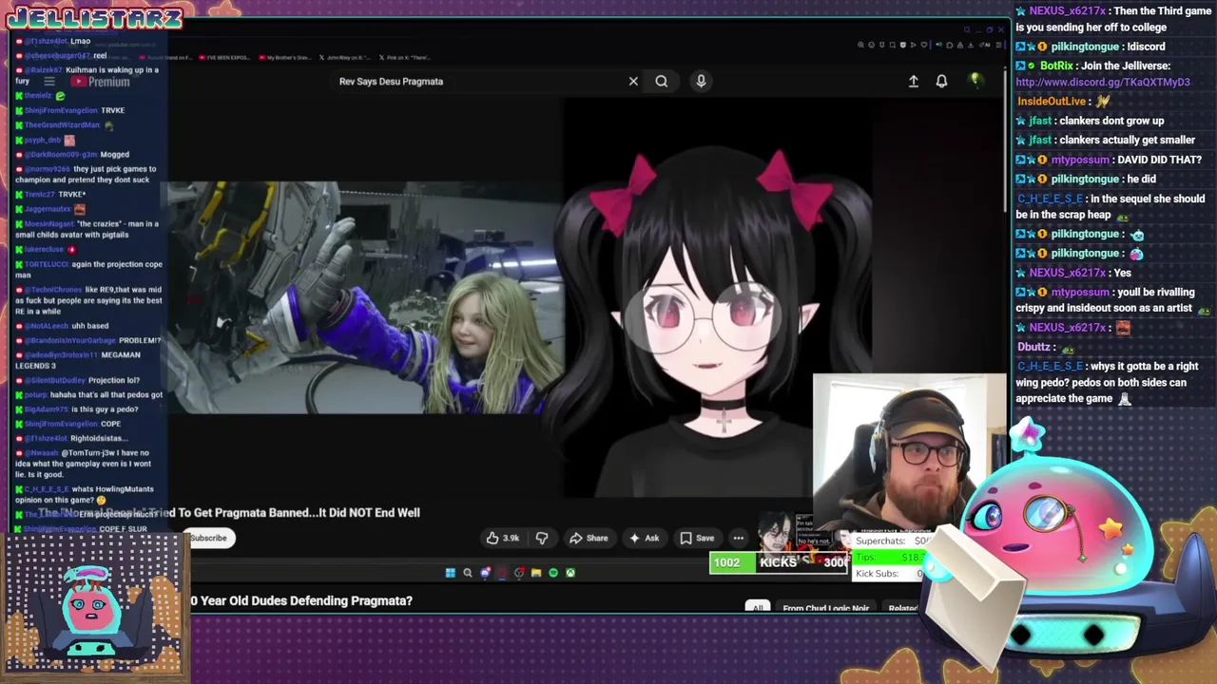Open taskbar search magnifier
The height and width of the screenshot is (684, 1217).
pyautogui.click(x=467, y=573)
